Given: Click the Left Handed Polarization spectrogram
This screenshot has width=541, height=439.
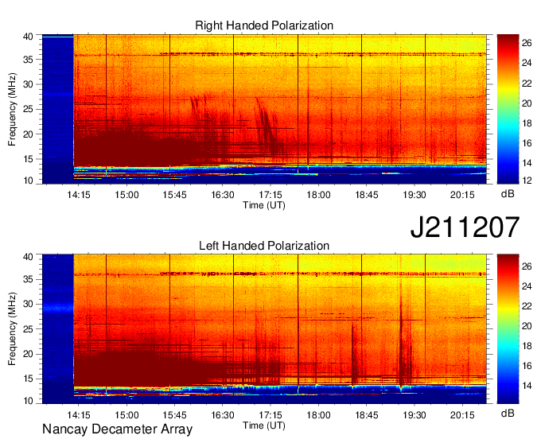Looking at the screenshot, I should click(264, 329).
